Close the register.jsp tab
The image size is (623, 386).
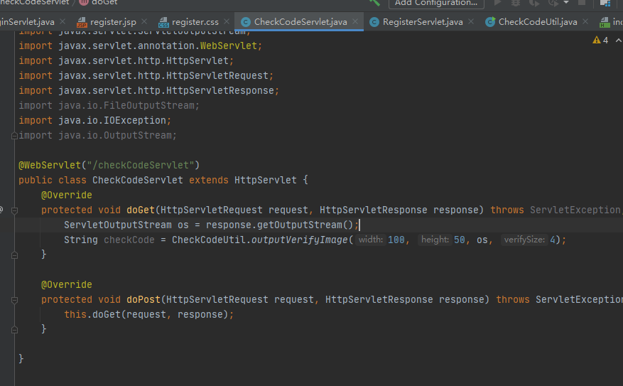144,21
